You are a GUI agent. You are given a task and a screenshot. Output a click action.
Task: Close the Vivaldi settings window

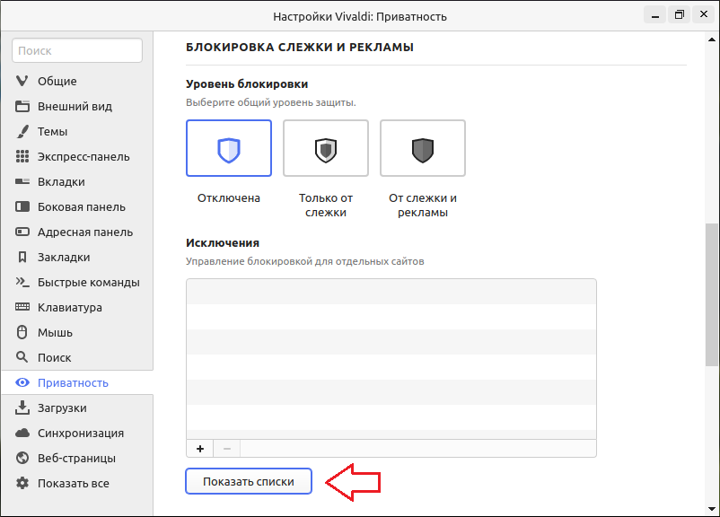[x=704, y=15]
